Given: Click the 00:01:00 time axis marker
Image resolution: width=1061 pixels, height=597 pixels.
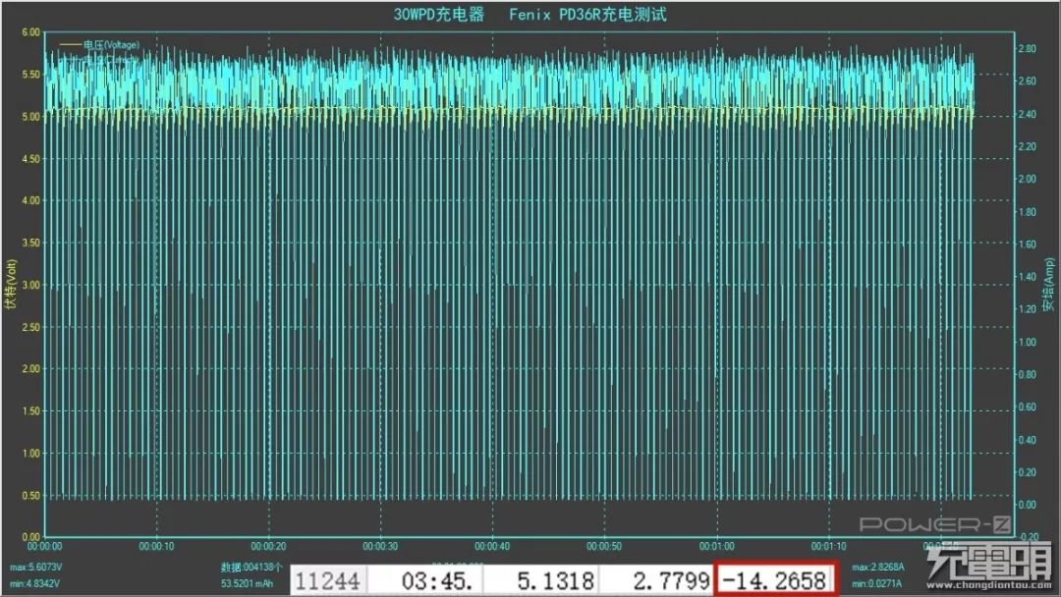Looking at the screenshot, I should pos(716,546).
